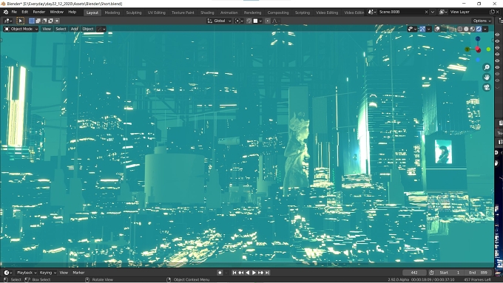Select the tweak cursor tool icon
The height and width of the screenshot is (283, 503).
tap(20, 21)
